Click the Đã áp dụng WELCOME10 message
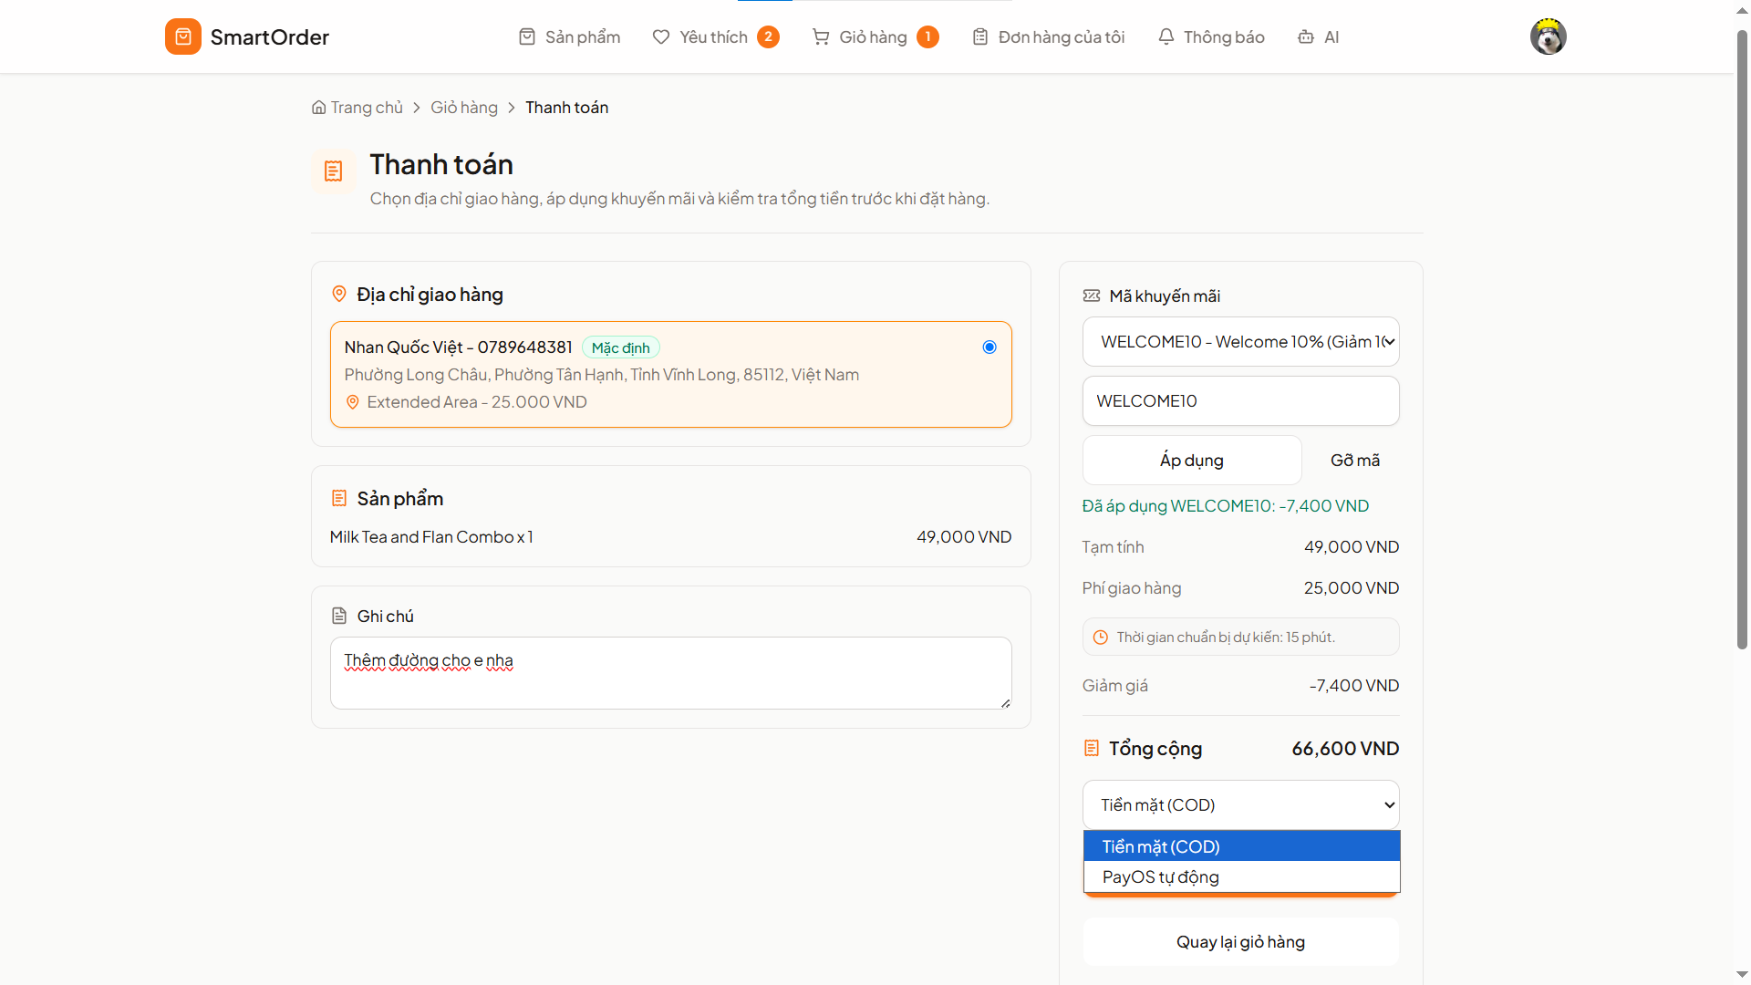Screen dimensions: 1751x985 point(1225,505)
